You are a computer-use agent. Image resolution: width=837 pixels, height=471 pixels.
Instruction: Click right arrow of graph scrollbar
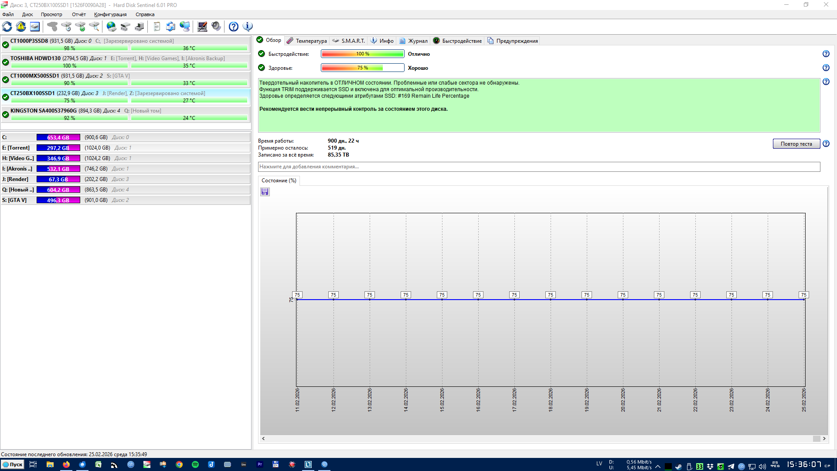coord(824,439)
